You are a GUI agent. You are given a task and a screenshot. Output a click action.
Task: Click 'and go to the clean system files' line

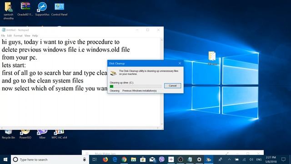click(42, 81)
